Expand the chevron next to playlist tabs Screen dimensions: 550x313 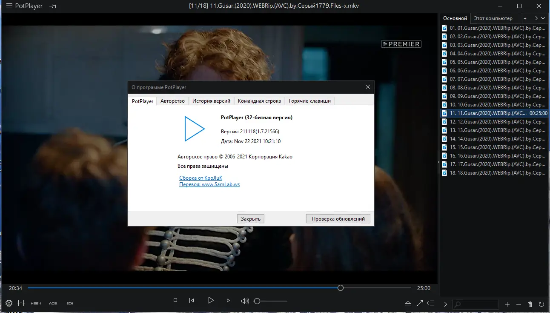543,18
